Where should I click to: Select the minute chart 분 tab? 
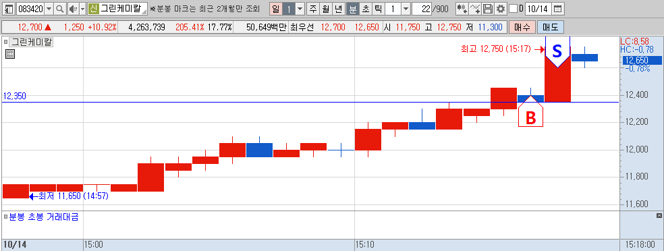tap(352, 9)
